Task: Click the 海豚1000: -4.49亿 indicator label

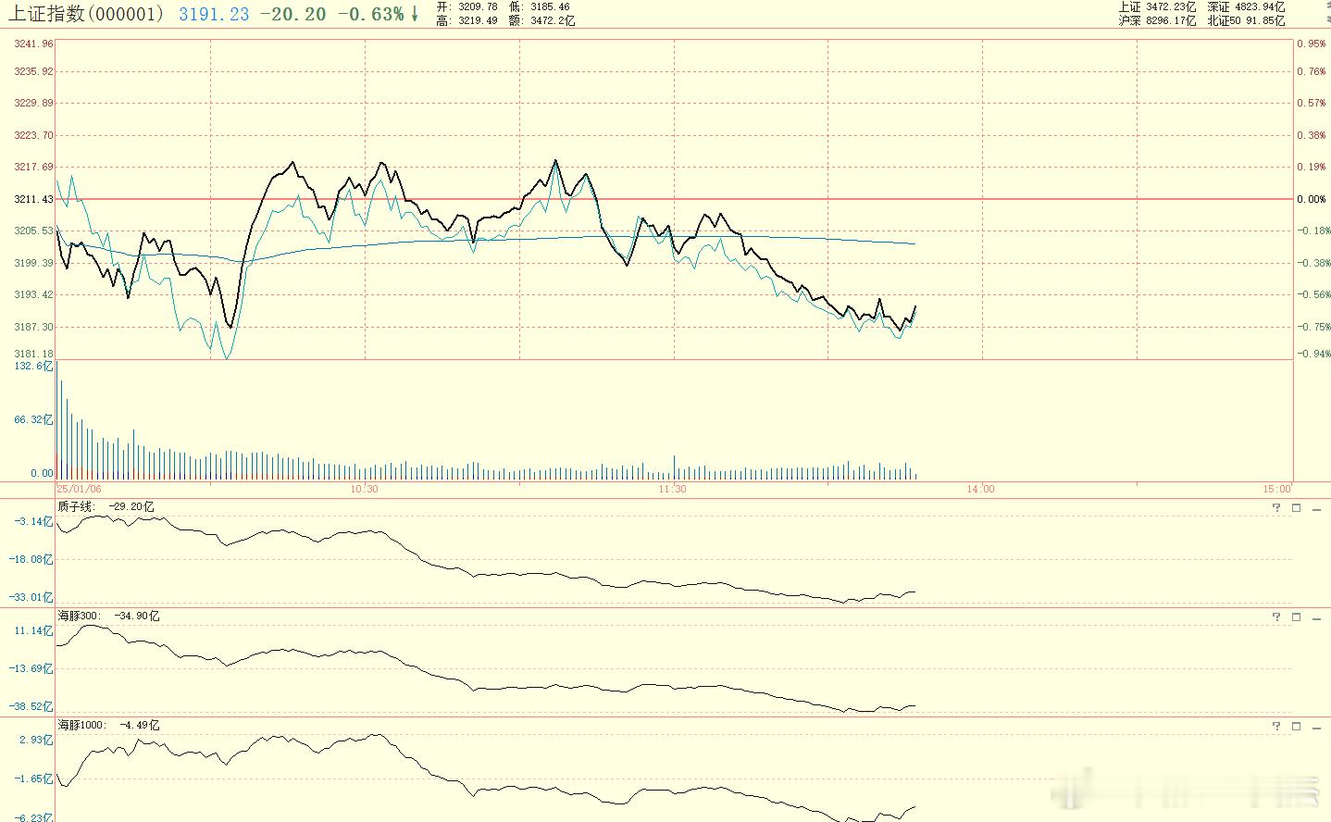Action: point(109,725)
